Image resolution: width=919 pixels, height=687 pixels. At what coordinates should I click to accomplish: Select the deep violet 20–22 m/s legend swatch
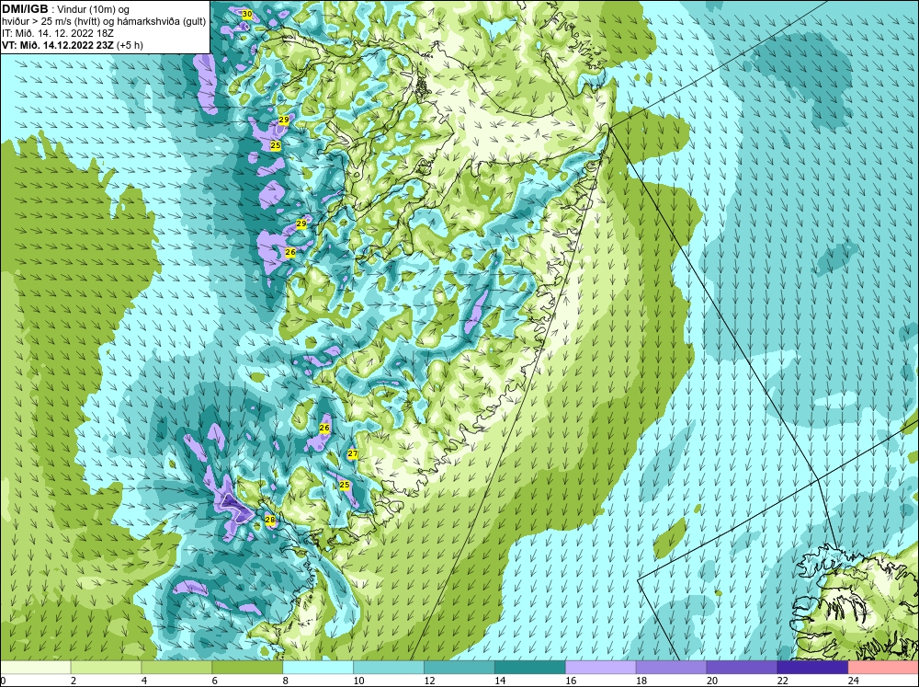pyautogui.click(x=742, y=667)
